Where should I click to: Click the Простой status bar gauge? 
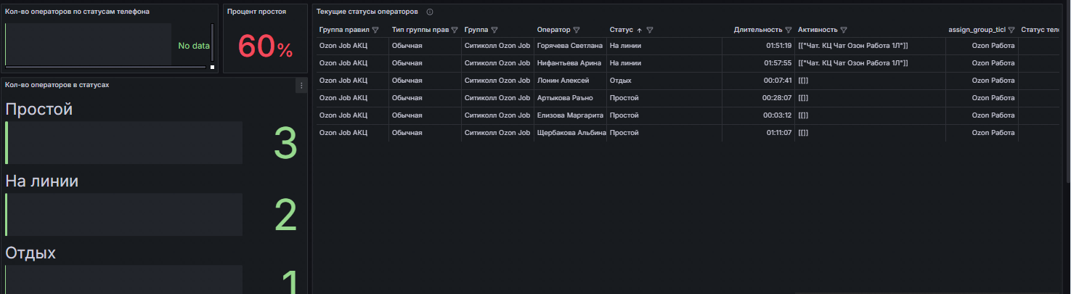point(124,143)
